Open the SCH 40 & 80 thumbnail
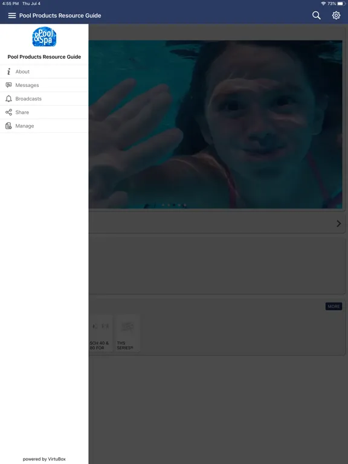 coord(100,333)
